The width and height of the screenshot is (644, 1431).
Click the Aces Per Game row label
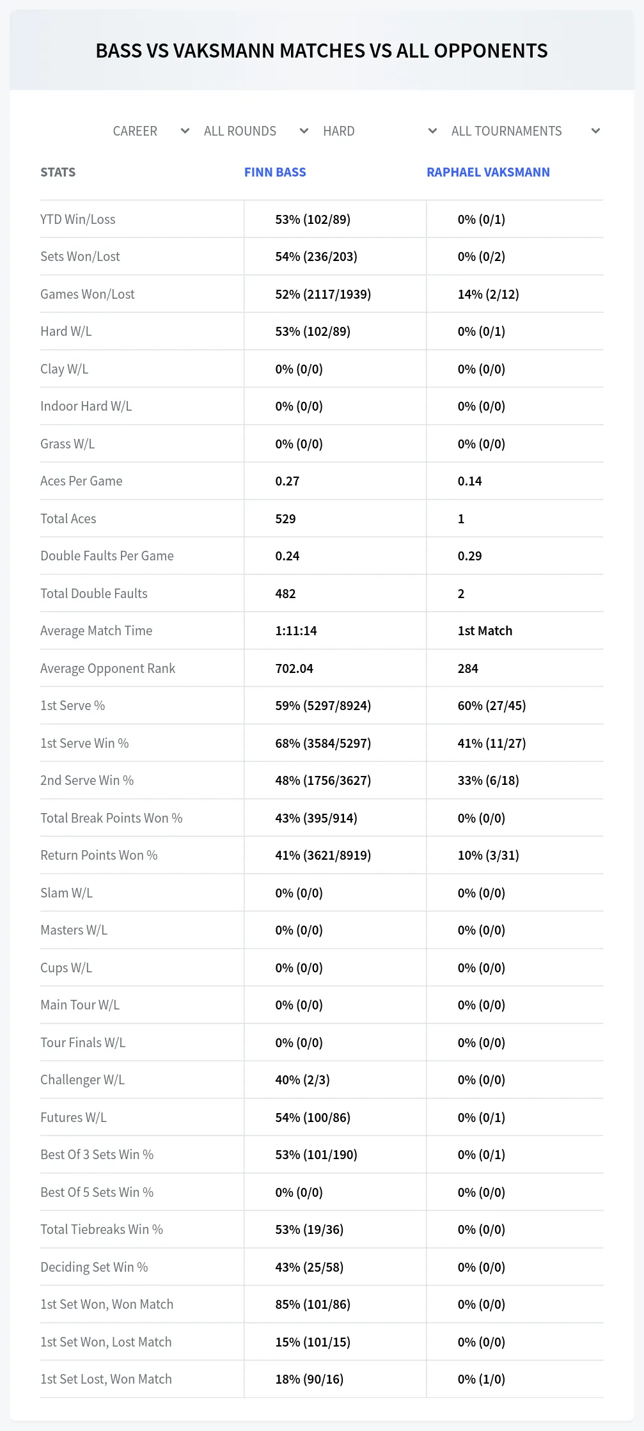tap(81, 481)
